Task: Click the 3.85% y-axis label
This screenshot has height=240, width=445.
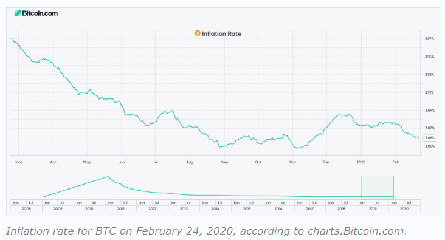Action: click(x=429, y=146)
